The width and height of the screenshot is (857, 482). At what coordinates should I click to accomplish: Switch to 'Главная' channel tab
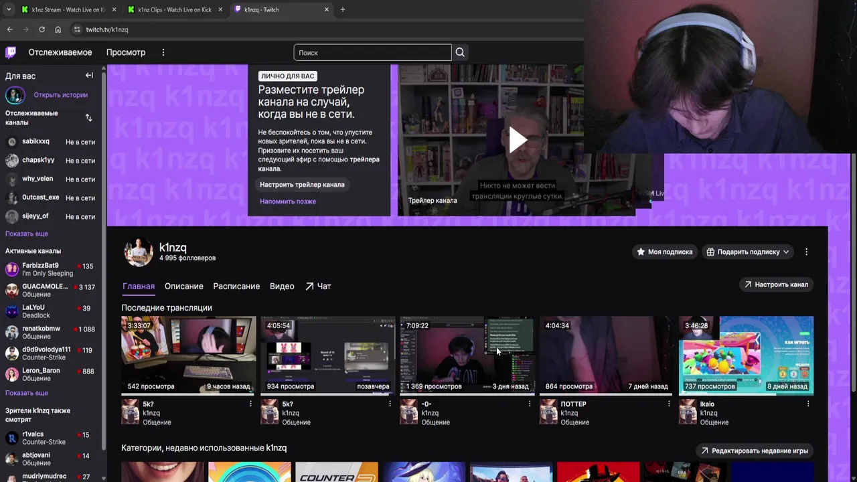point(139,286)
